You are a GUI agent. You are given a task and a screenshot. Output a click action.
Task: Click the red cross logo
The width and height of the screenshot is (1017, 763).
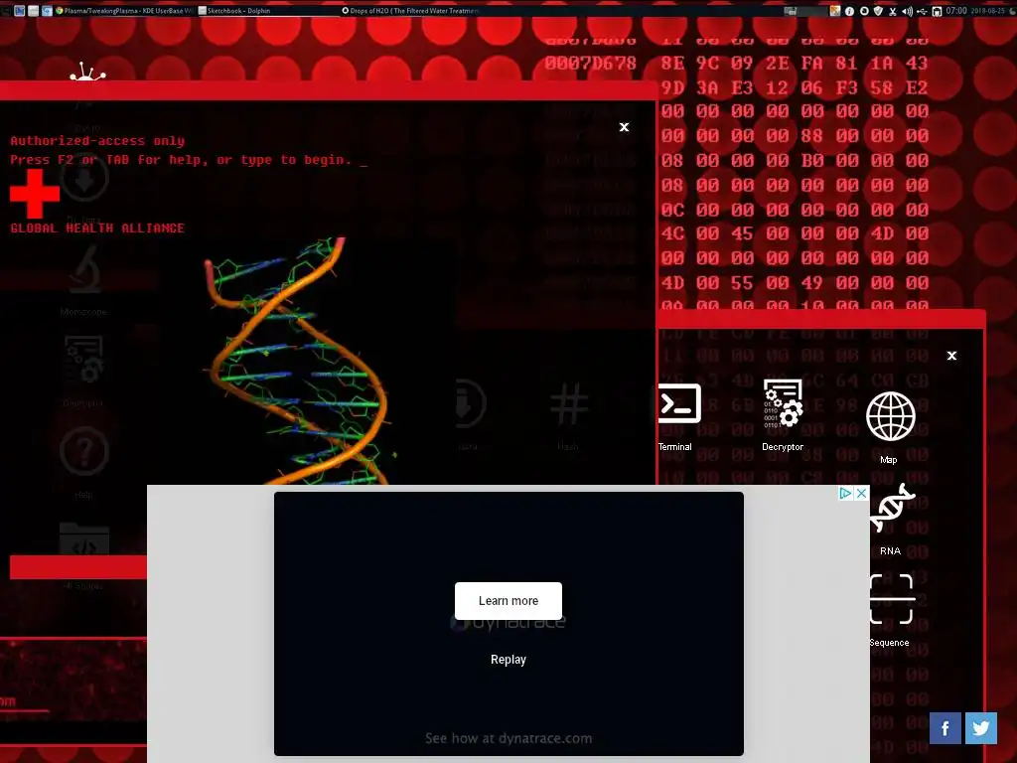(x=35, y=194)
